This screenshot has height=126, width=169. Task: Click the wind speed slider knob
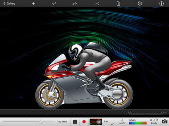pyautogui.click(x=41, y=122)
